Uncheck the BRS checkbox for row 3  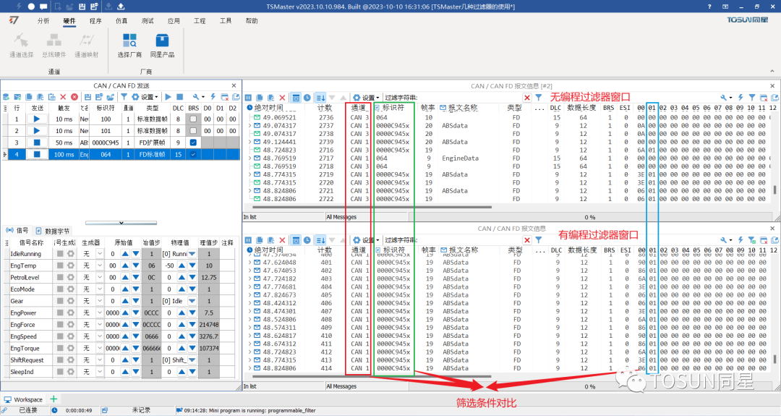(x=193, y=143)
